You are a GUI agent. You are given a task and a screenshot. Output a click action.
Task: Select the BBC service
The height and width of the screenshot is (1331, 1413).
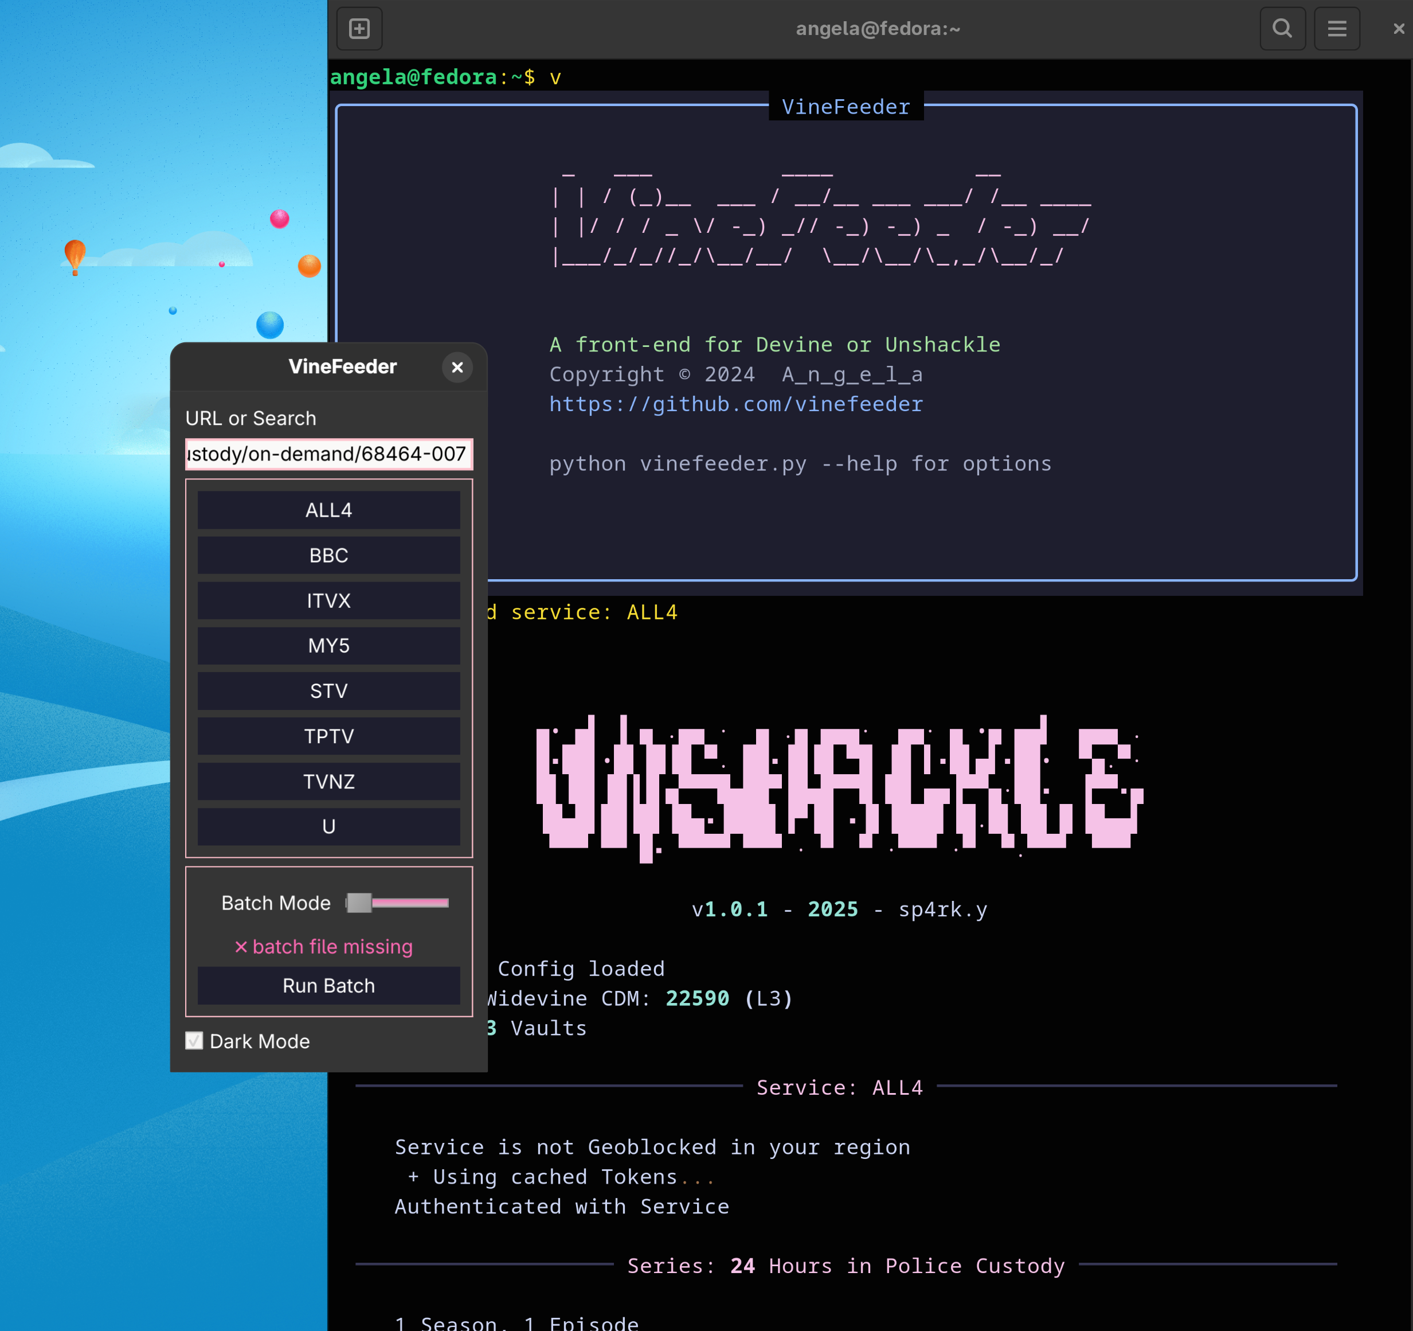point(328,555)
